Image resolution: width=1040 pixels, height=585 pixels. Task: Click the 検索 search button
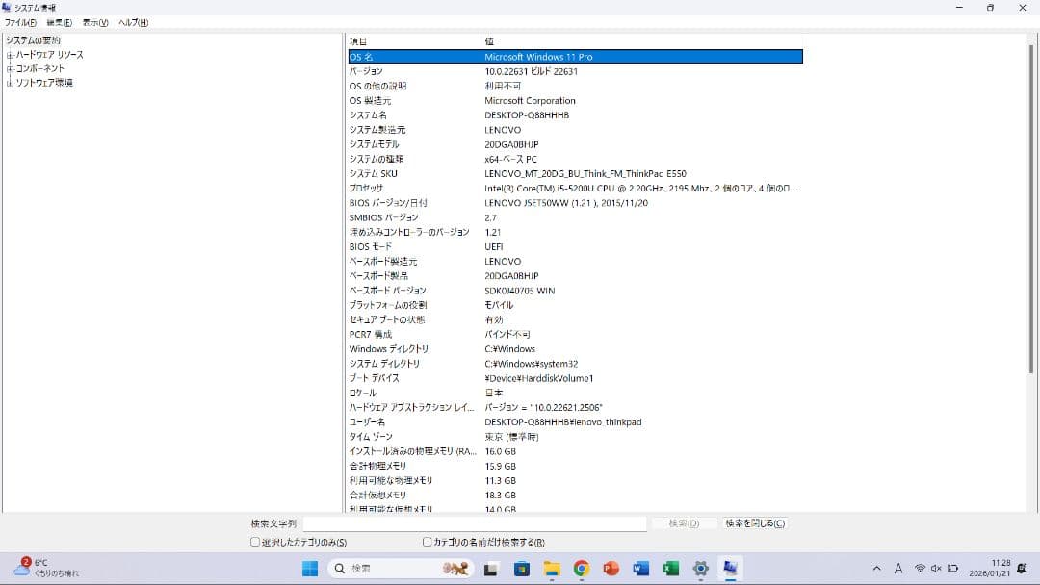pos(683,522)
